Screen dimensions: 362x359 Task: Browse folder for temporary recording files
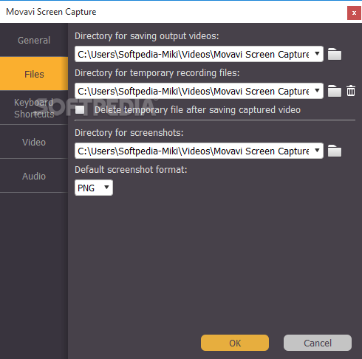click(335, 91)
